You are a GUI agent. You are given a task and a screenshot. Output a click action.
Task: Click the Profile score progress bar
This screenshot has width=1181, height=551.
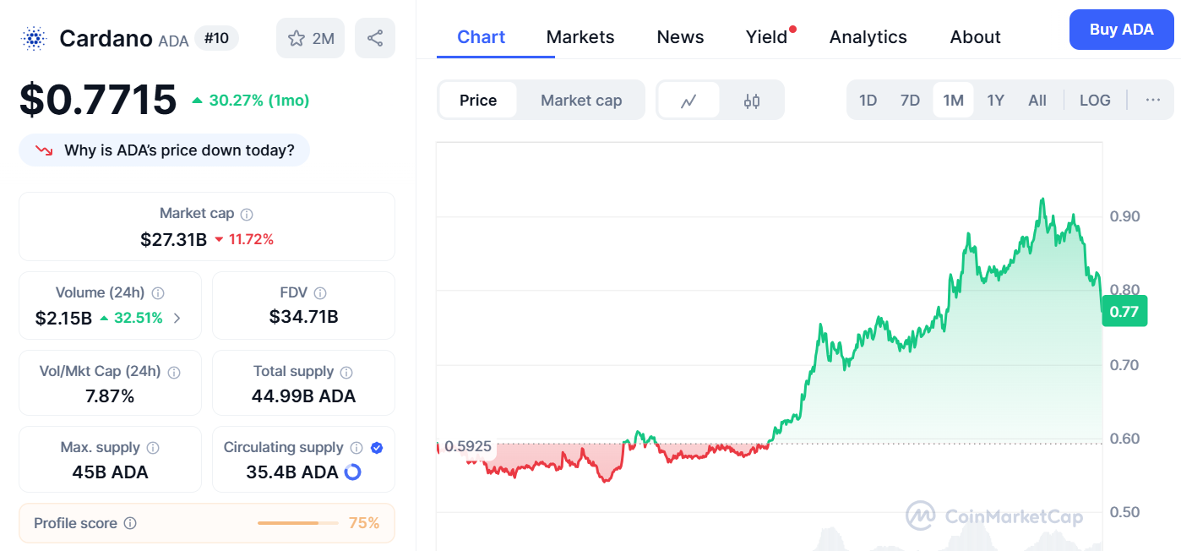(x=297, y=523)
